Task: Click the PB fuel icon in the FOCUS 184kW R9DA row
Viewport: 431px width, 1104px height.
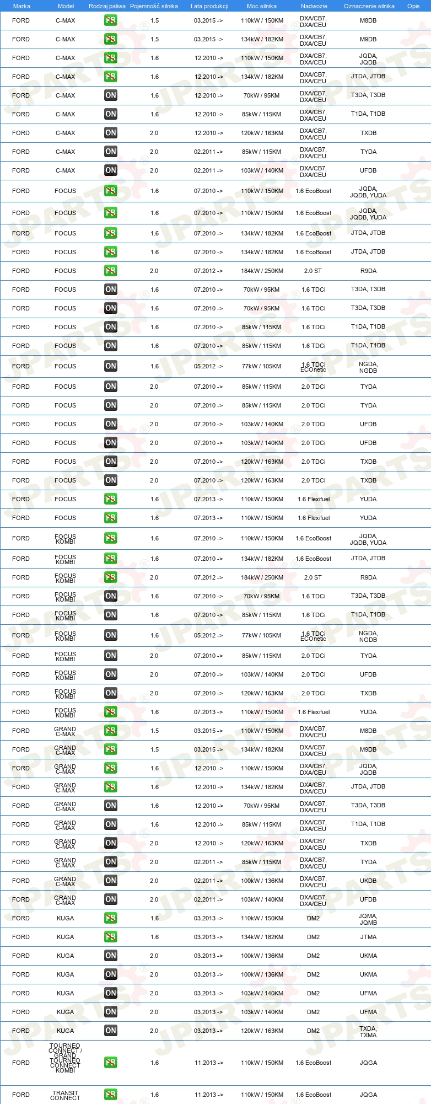Action: (111, 271)
